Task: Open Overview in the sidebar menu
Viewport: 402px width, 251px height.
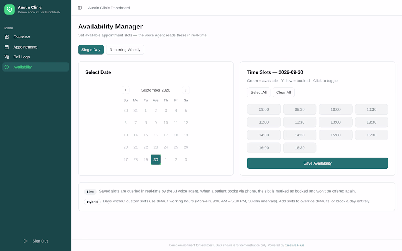Action: tap(35, 37)
